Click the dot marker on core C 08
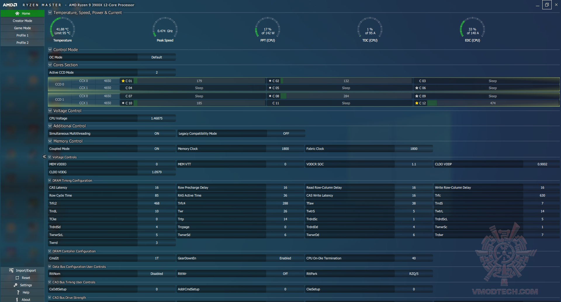The height and width of the screenshot is (302, 561). 270,96
